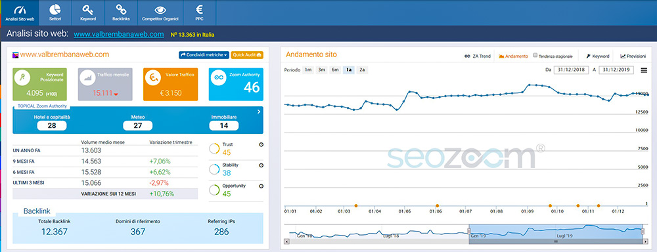Set period to 1m

coord(308,70)
